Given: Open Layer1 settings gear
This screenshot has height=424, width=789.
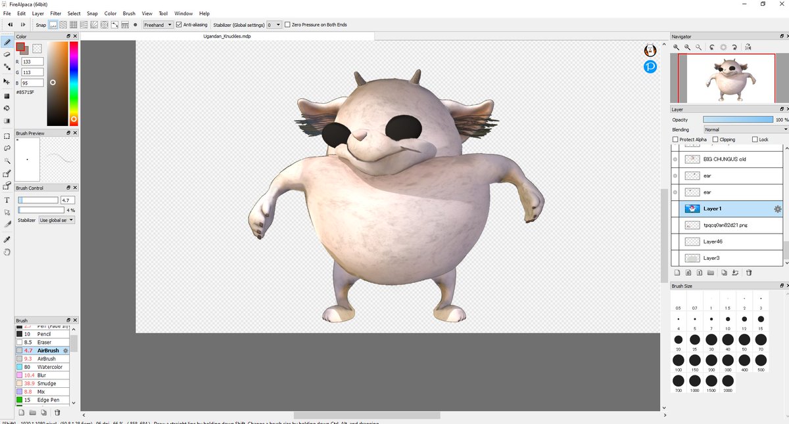Looking at the screenshot, I should point(778,209).
